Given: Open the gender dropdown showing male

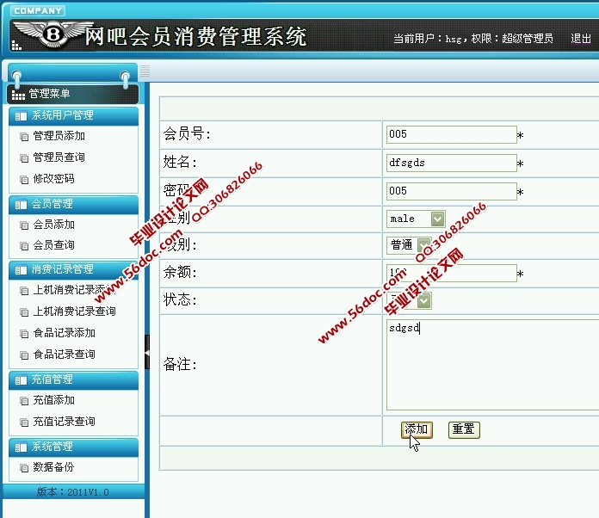Looking at the screenshot, I should [x=416, y=219].
